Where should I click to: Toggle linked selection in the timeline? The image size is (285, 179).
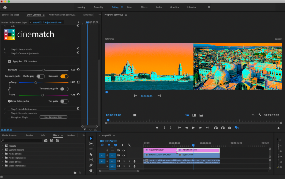[116, 145]
